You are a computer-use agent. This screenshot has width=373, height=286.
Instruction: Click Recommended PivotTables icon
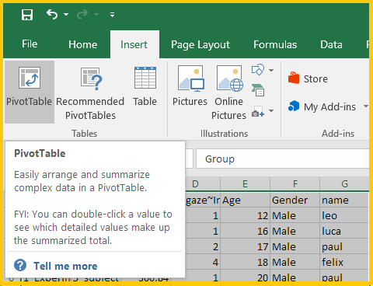[90, 78]
